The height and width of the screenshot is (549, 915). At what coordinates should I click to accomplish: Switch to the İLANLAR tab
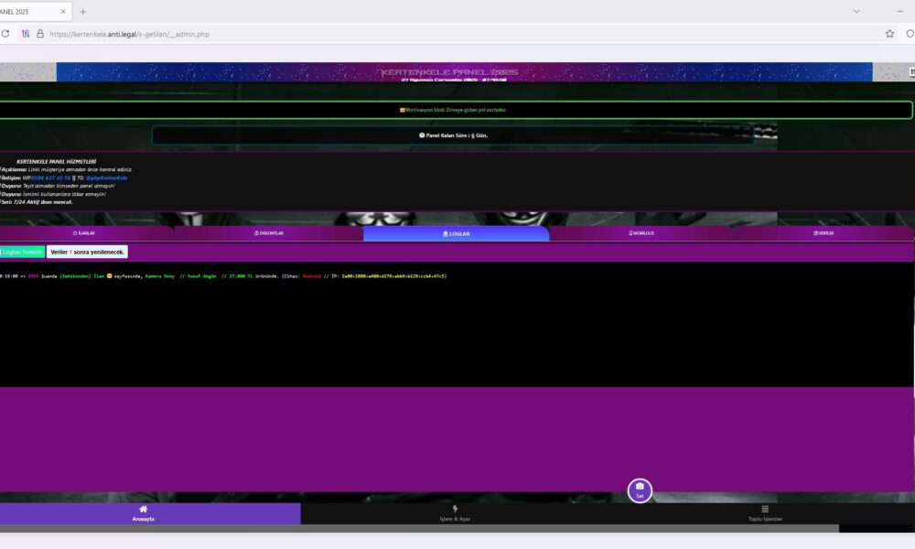coord(83,233)
